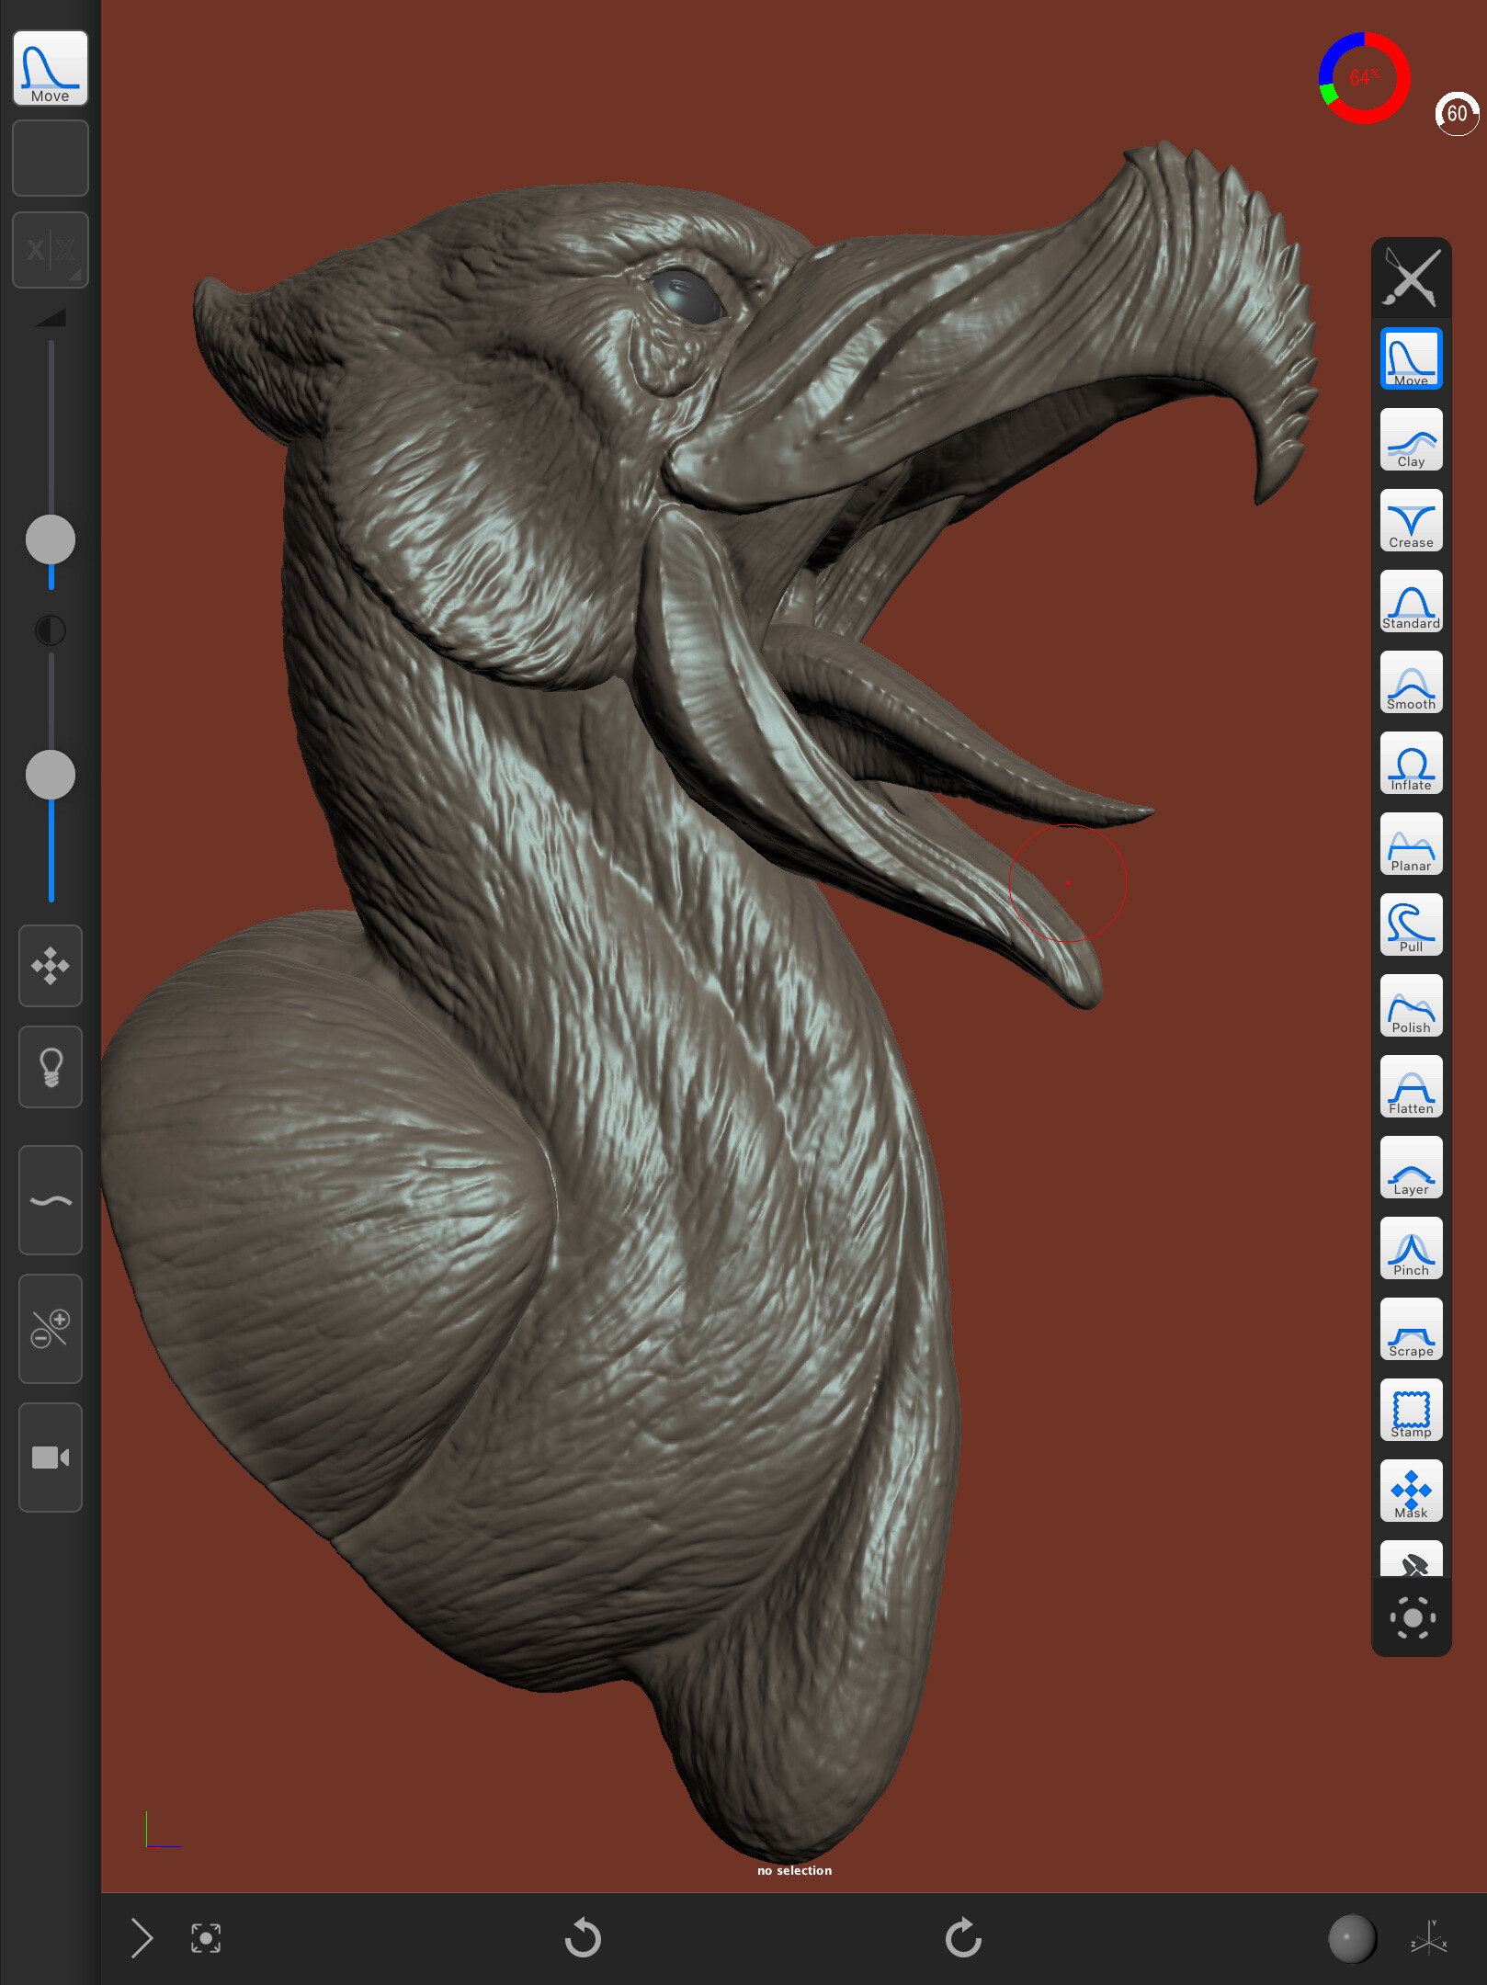
Task: Pick the Inflate brush tool
Action: click(x=1411, y=764)
